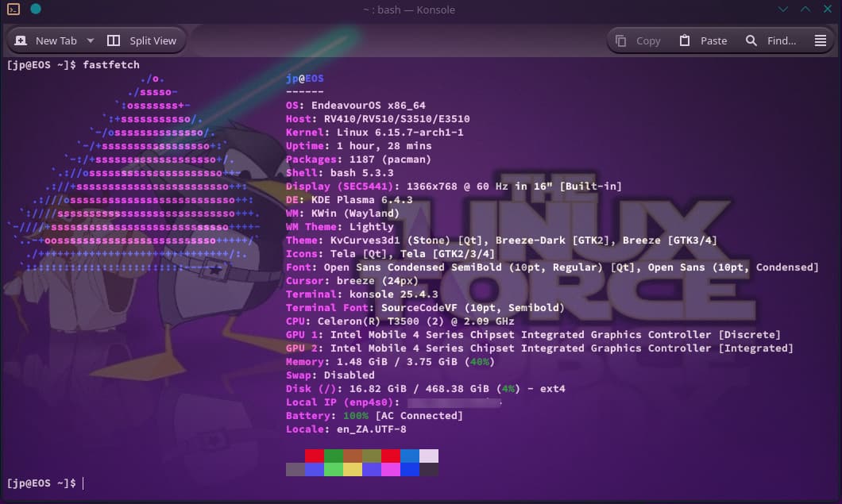Click the 'Display (SEC5441)' label

point(339,187)
